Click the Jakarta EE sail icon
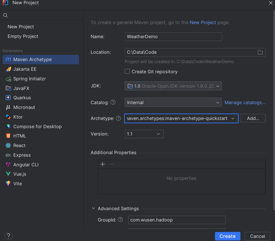Screen dimensions: 275x241 point(8,69)
